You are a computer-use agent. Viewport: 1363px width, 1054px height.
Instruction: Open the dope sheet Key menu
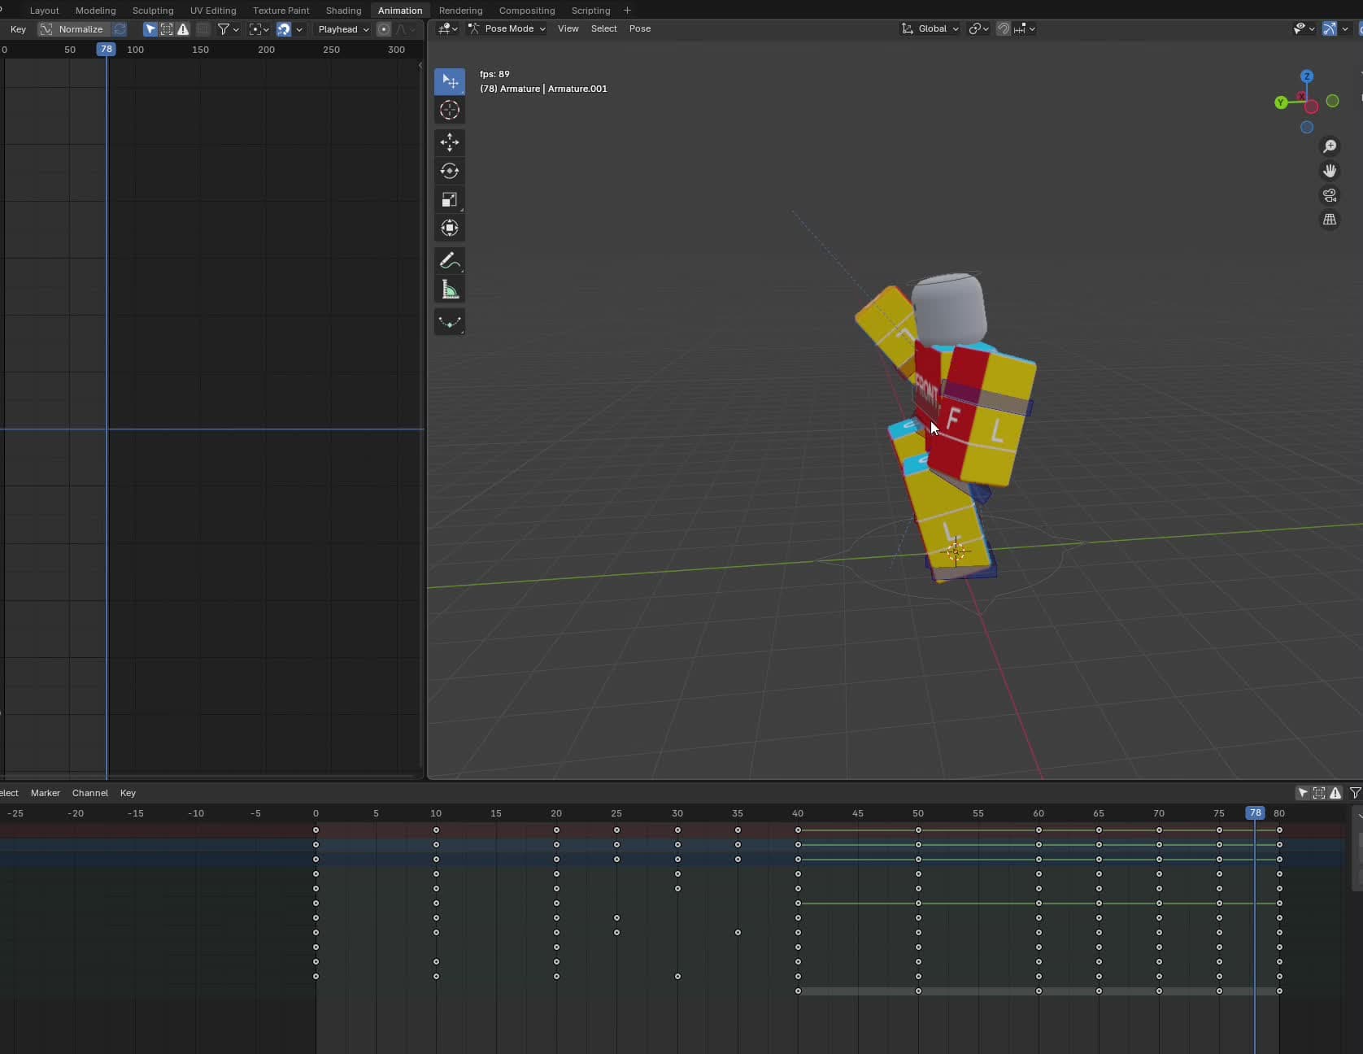click(x=128, y=793)
